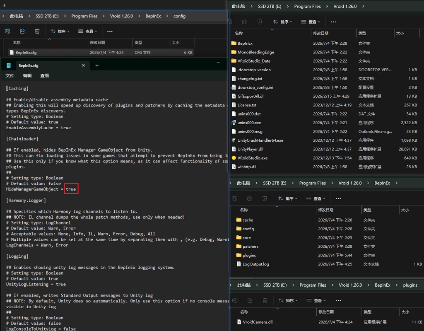Open the view dropdown in config window

pyautogui.click(x=88, y=31)
